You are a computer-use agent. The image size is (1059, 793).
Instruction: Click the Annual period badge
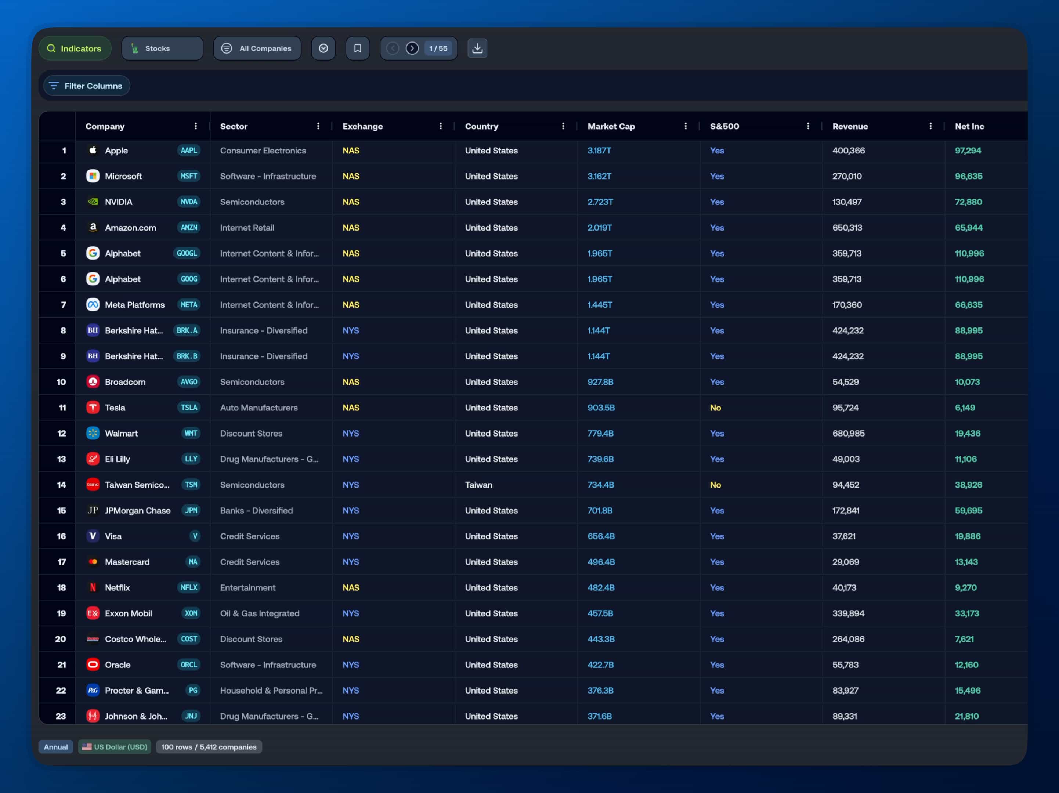tap(55, 747)
